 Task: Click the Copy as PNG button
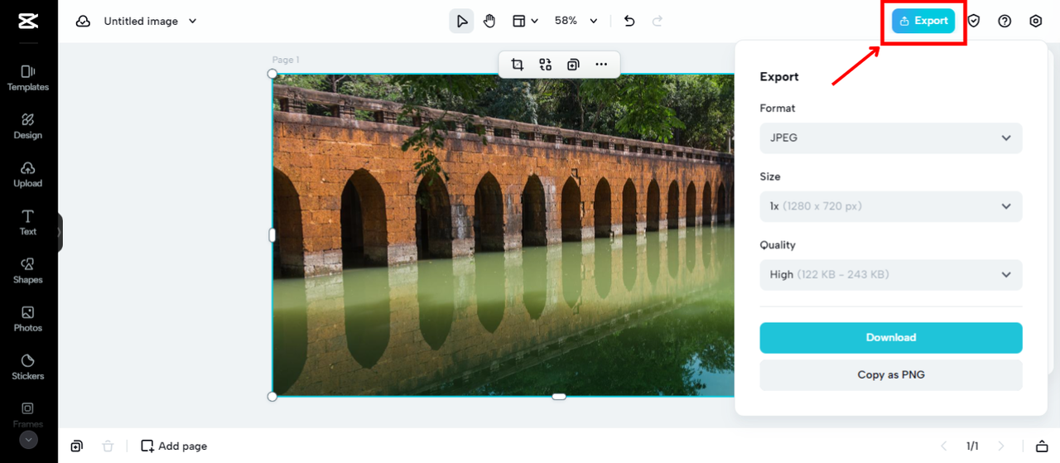891,375
